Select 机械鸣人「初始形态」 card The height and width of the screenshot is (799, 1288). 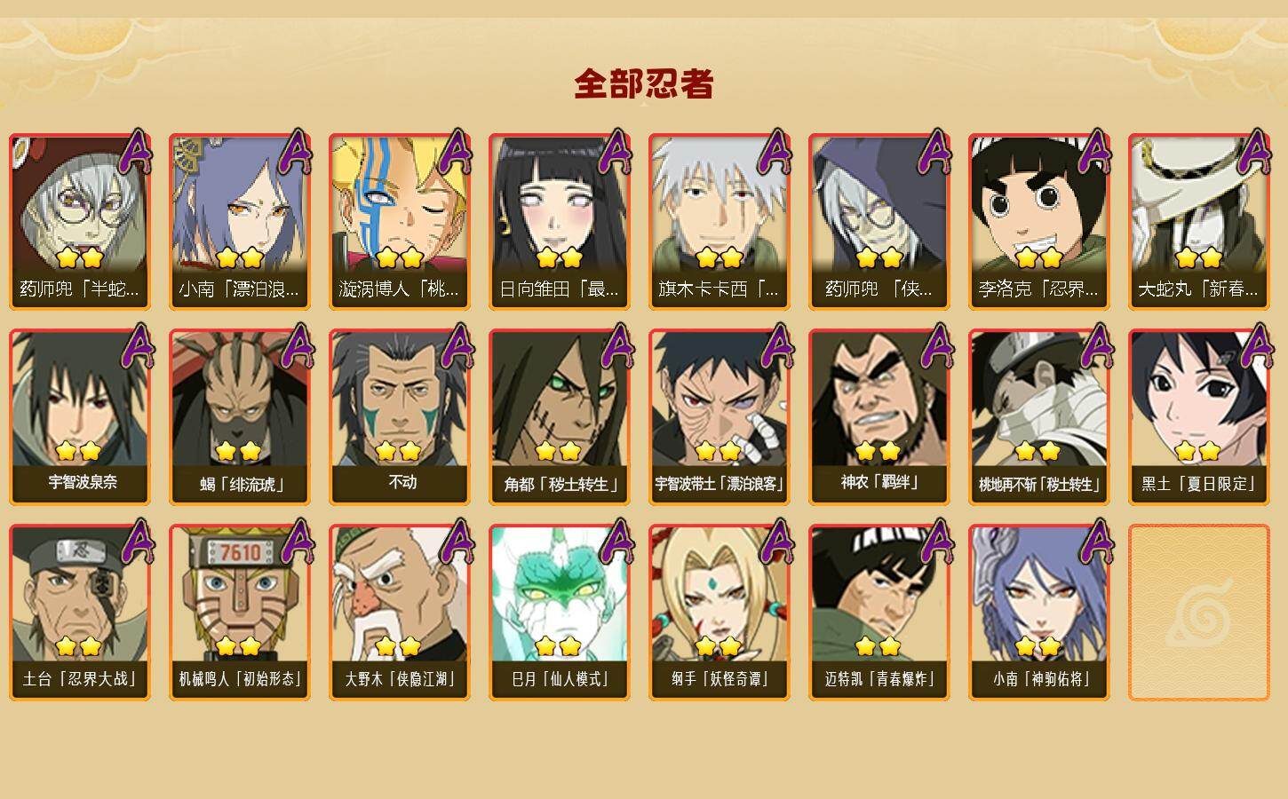[x=240, y=612]
